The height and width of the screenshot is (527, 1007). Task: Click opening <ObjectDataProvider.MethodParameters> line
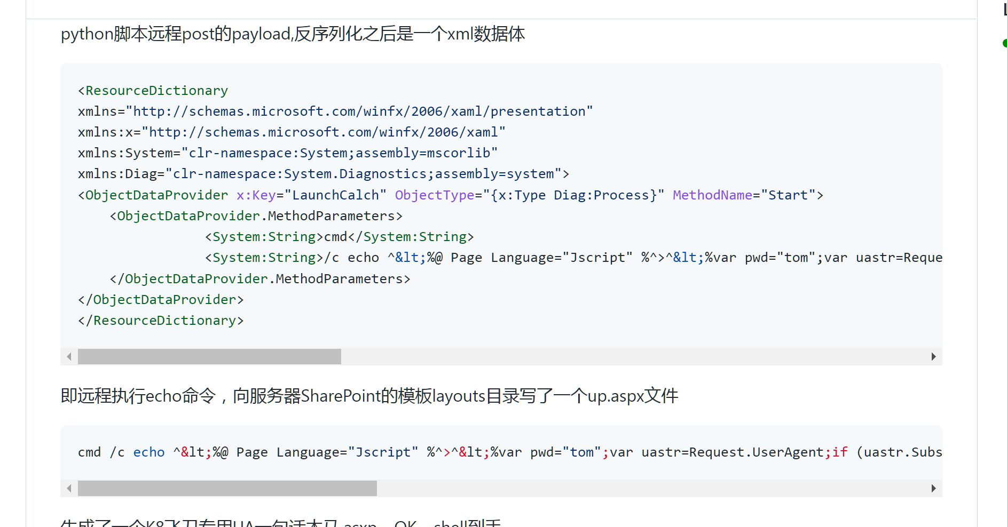[x=256, y=216]
